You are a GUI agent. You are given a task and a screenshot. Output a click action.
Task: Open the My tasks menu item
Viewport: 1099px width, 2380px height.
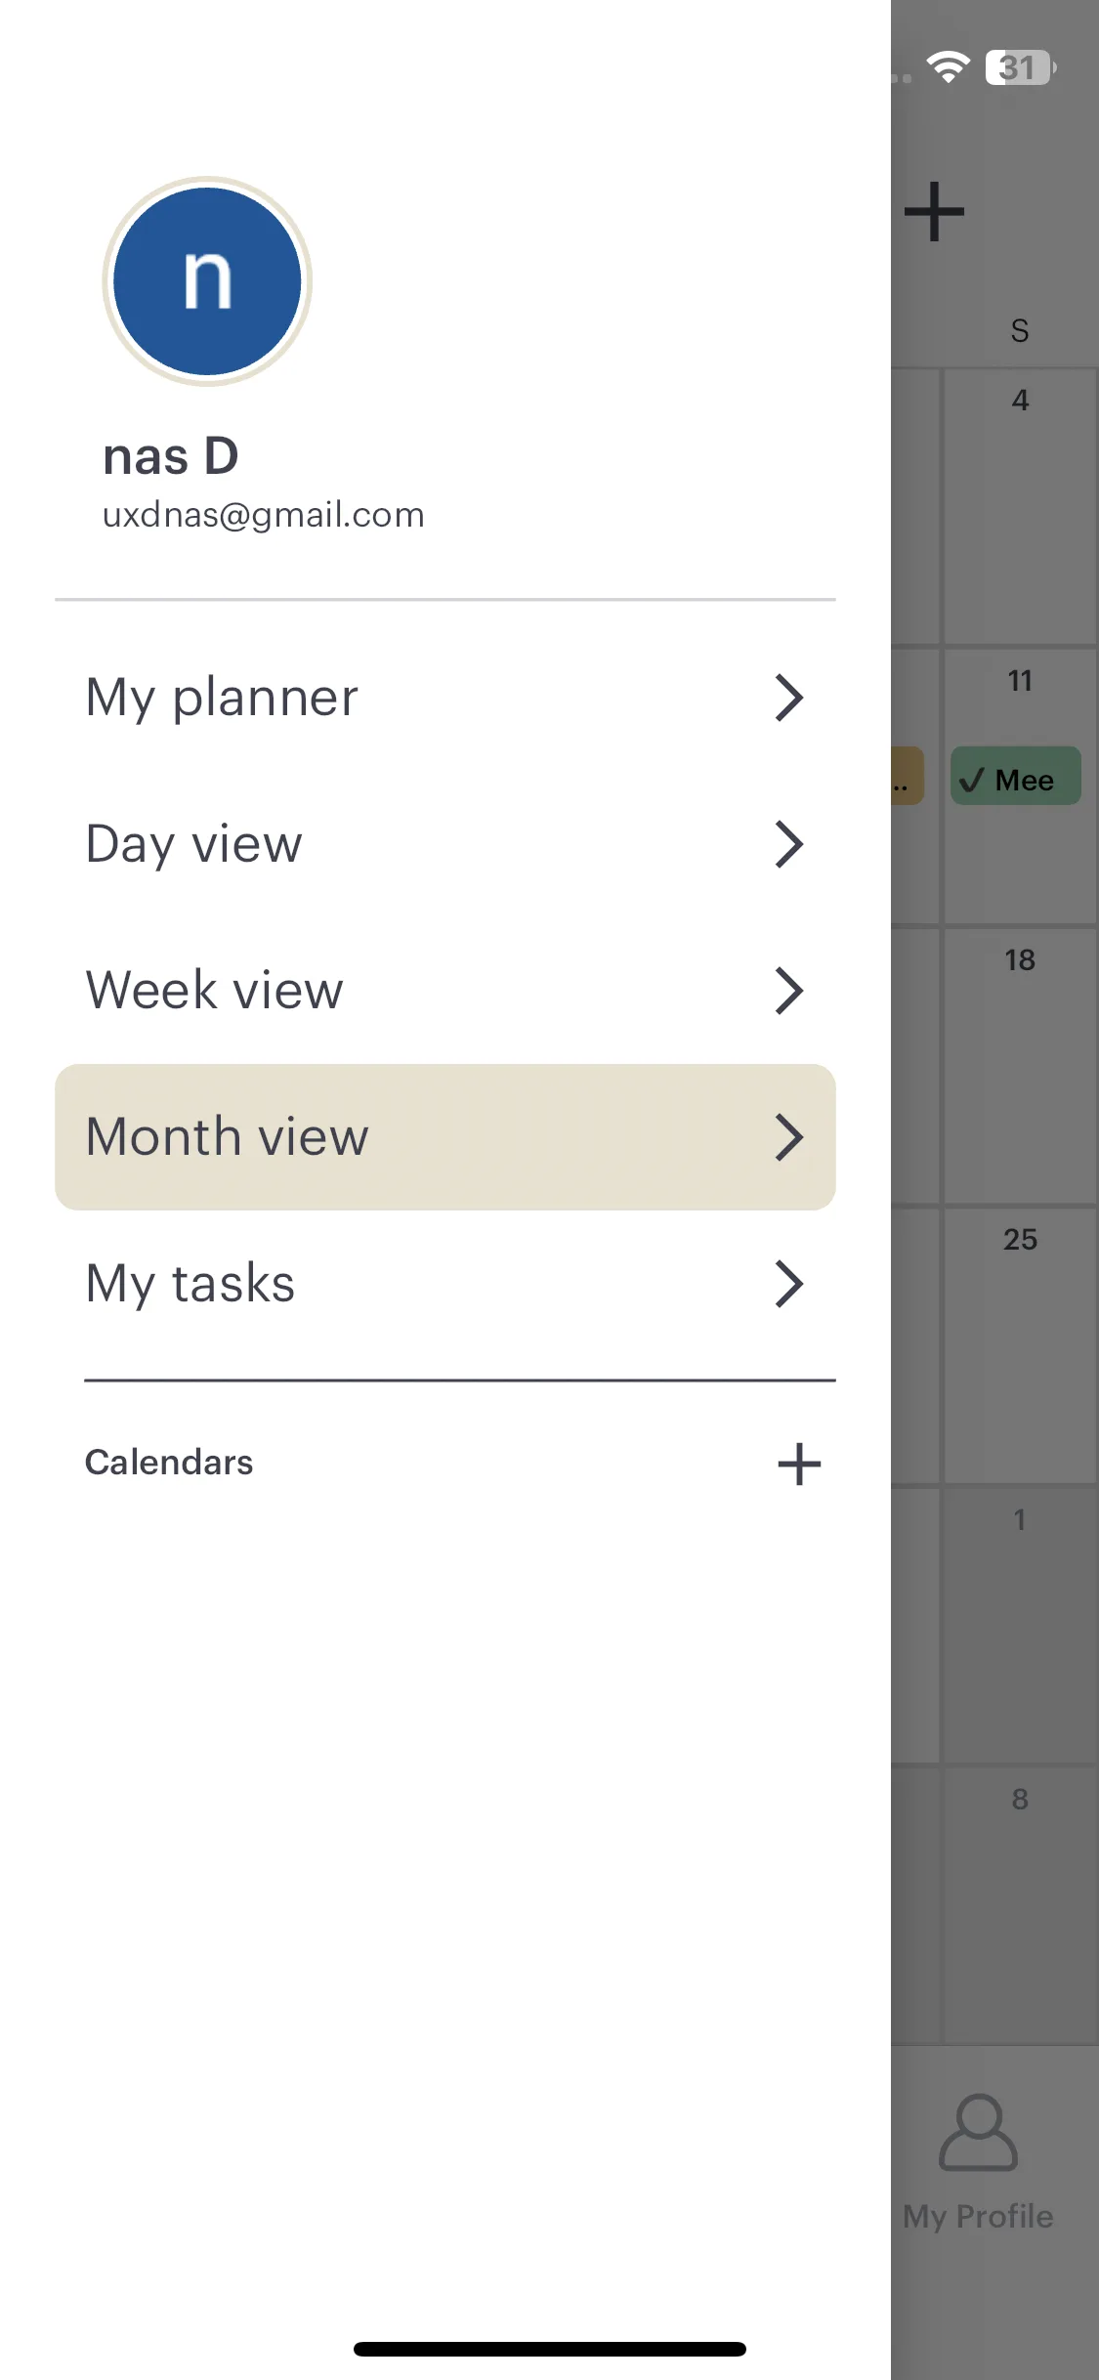tap(445, 1284)
